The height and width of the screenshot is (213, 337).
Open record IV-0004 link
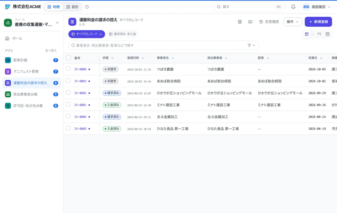(80, 117)
